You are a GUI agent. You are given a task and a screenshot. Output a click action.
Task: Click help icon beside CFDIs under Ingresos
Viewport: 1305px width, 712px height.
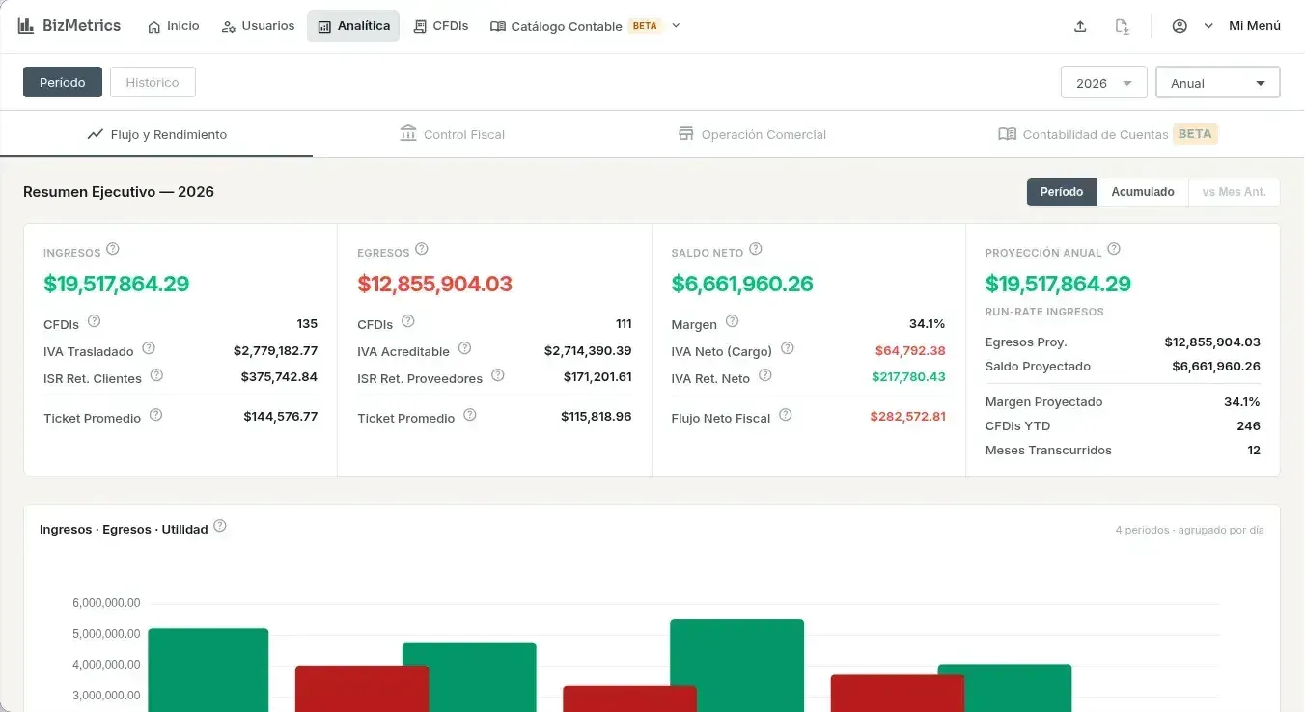pyautogui.click(x=94, y=321)
